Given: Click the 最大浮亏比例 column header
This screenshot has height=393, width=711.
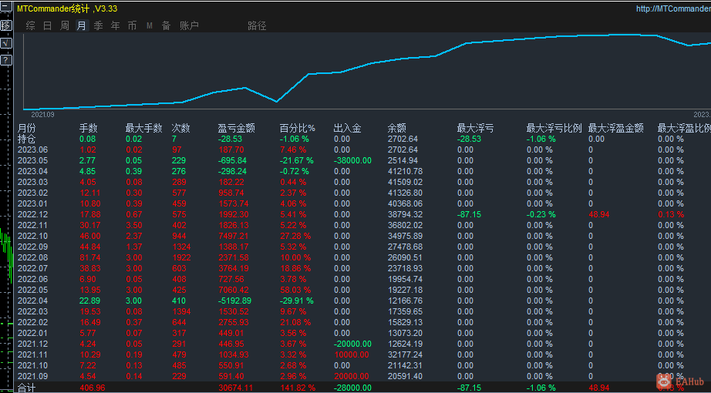Looking at the screenshot, I should tap(554, 128).
